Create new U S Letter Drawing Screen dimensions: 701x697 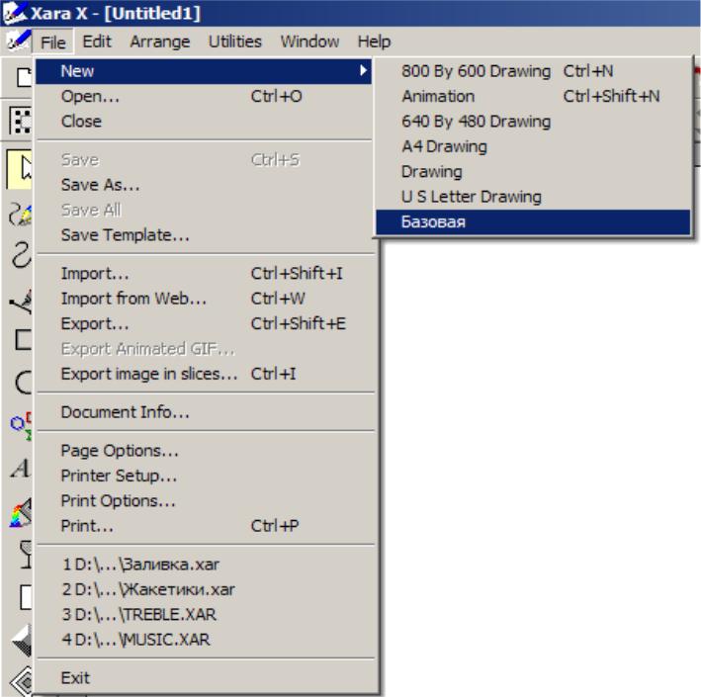[533, 197]
